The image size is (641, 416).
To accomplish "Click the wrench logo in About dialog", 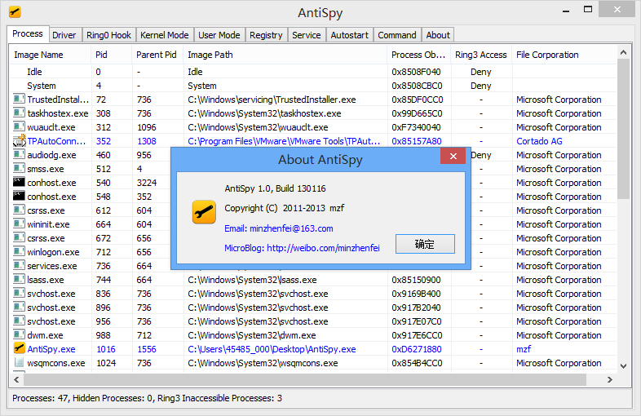I will tap(203, 212).
